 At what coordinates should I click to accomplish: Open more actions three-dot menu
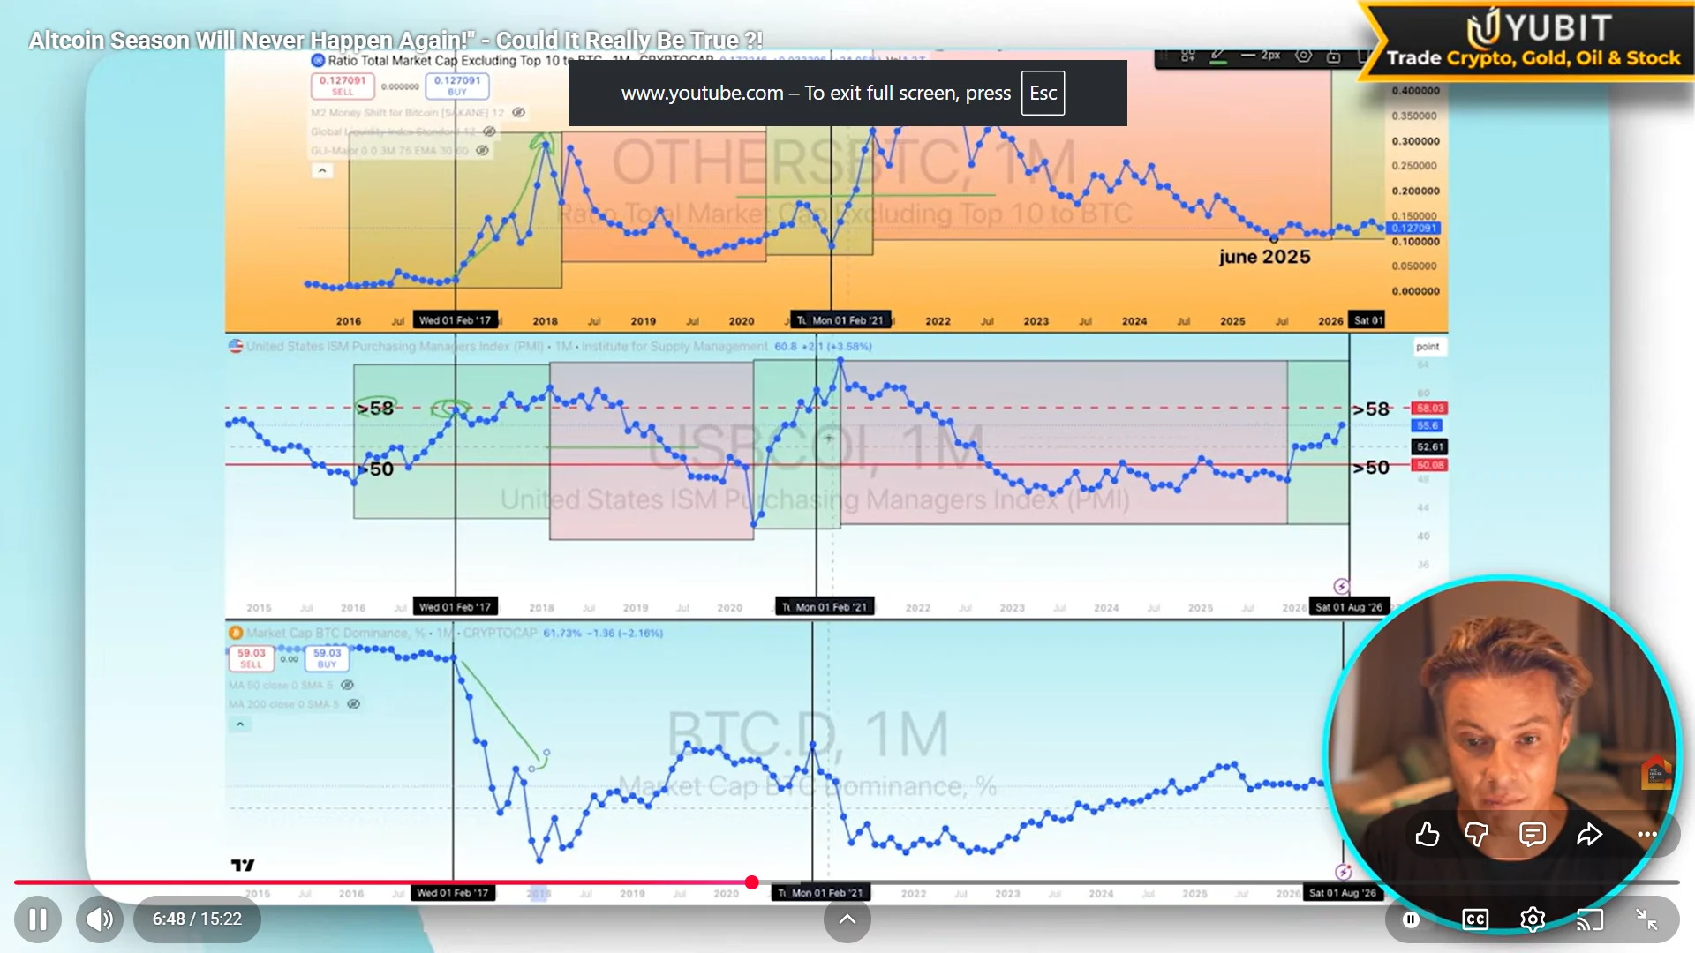coord(1647,834)
